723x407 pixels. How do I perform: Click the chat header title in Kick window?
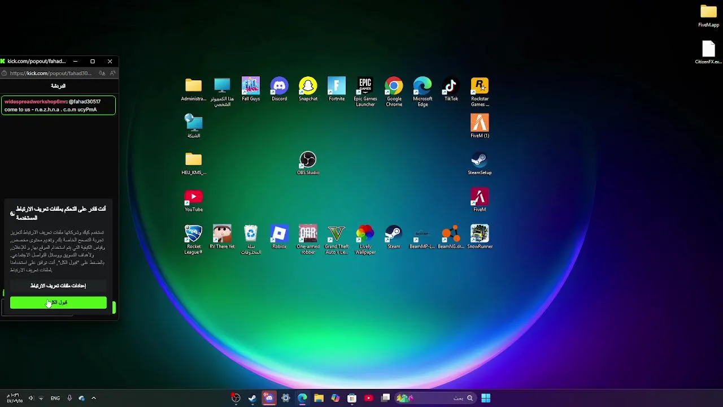click(x=58, y=86)
